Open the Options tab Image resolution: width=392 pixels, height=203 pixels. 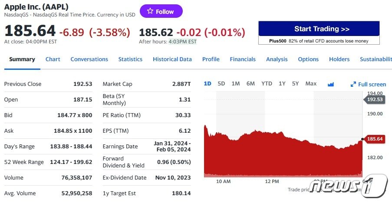[308, 59]
